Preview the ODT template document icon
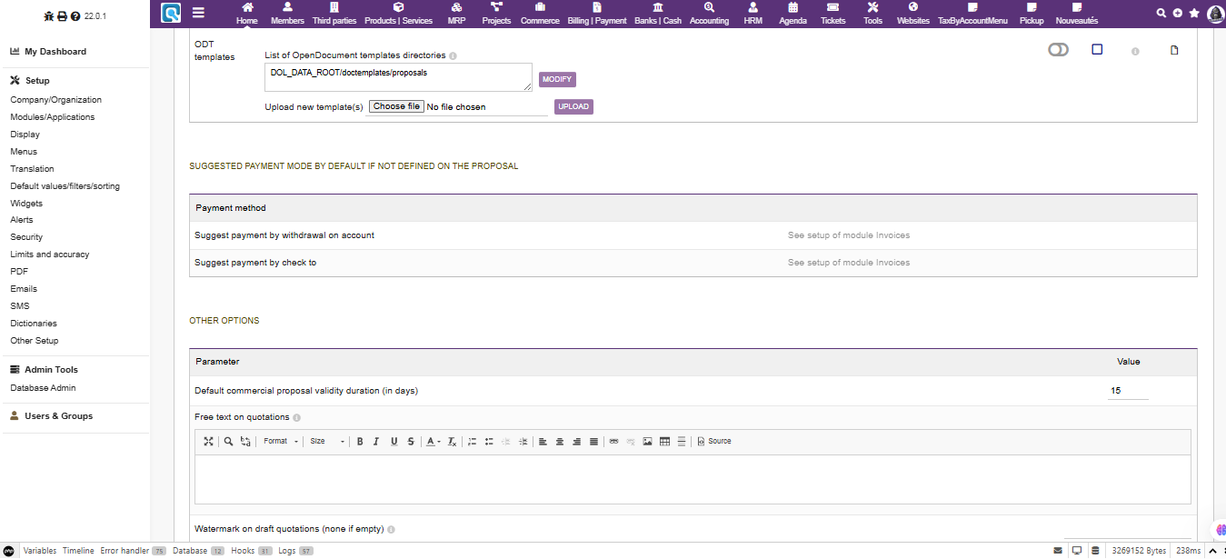 [1174, 50]
